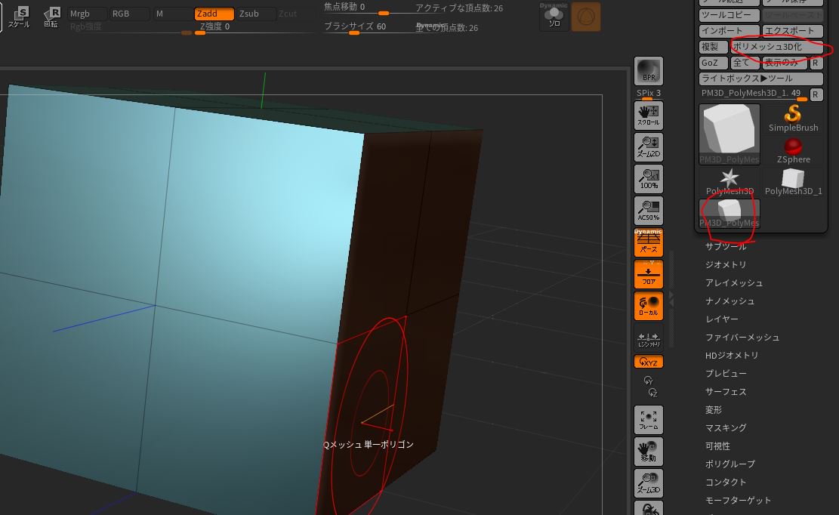This screenshot has width=839, height=515.
Task: Click the orange Transparency sphere icon
Action: pyautogui.click(x=586, y=16)
